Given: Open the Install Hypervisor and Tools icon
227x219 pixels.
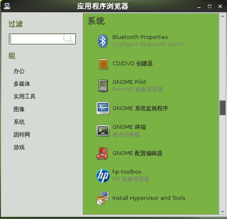Looking at the screenshot, I should pos(103,198).
